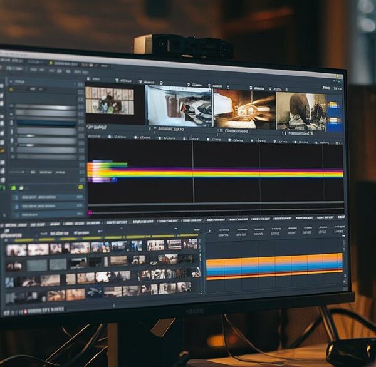Click the red icon in the bottom status bar

pos(25,312)
